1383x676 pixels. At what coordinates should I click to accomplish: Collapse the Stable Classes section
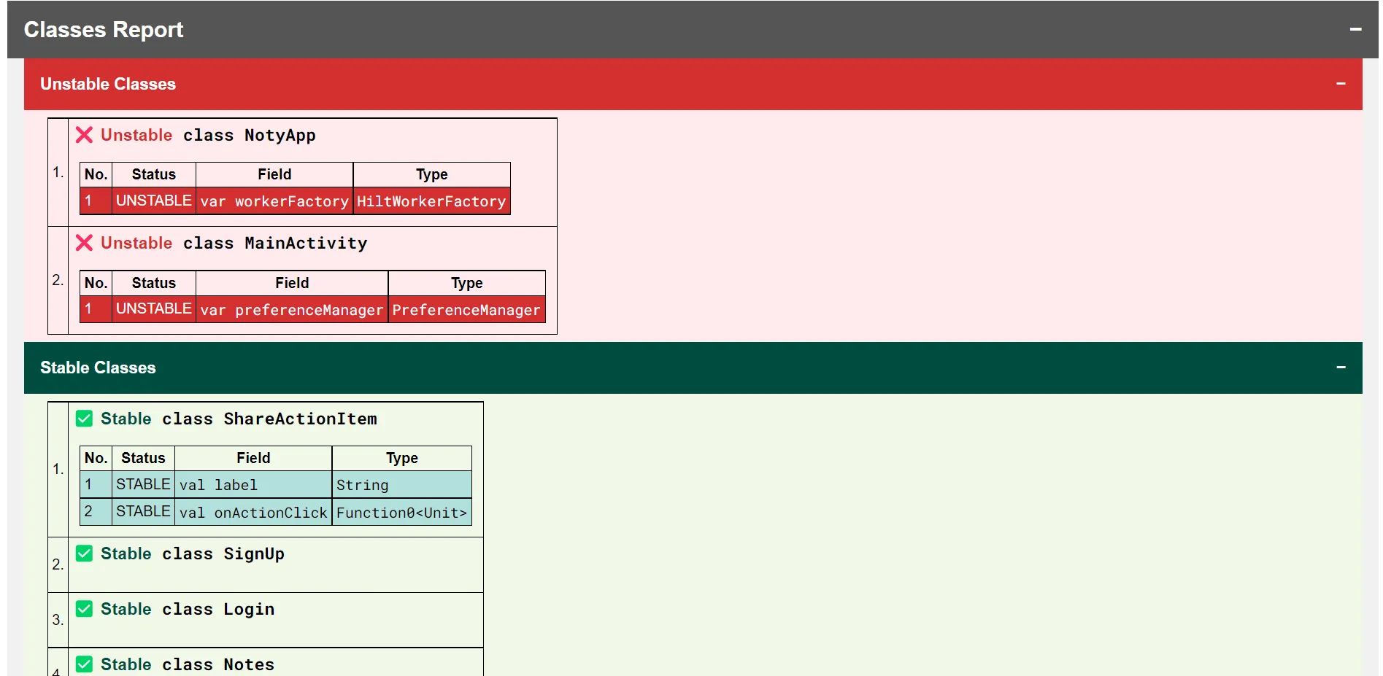[x=1341, y=368]
